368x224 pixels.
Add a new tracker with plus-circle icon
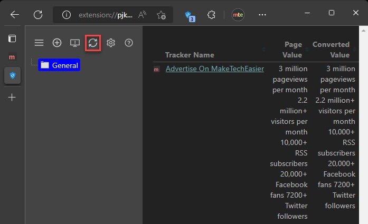coord(57,43)
